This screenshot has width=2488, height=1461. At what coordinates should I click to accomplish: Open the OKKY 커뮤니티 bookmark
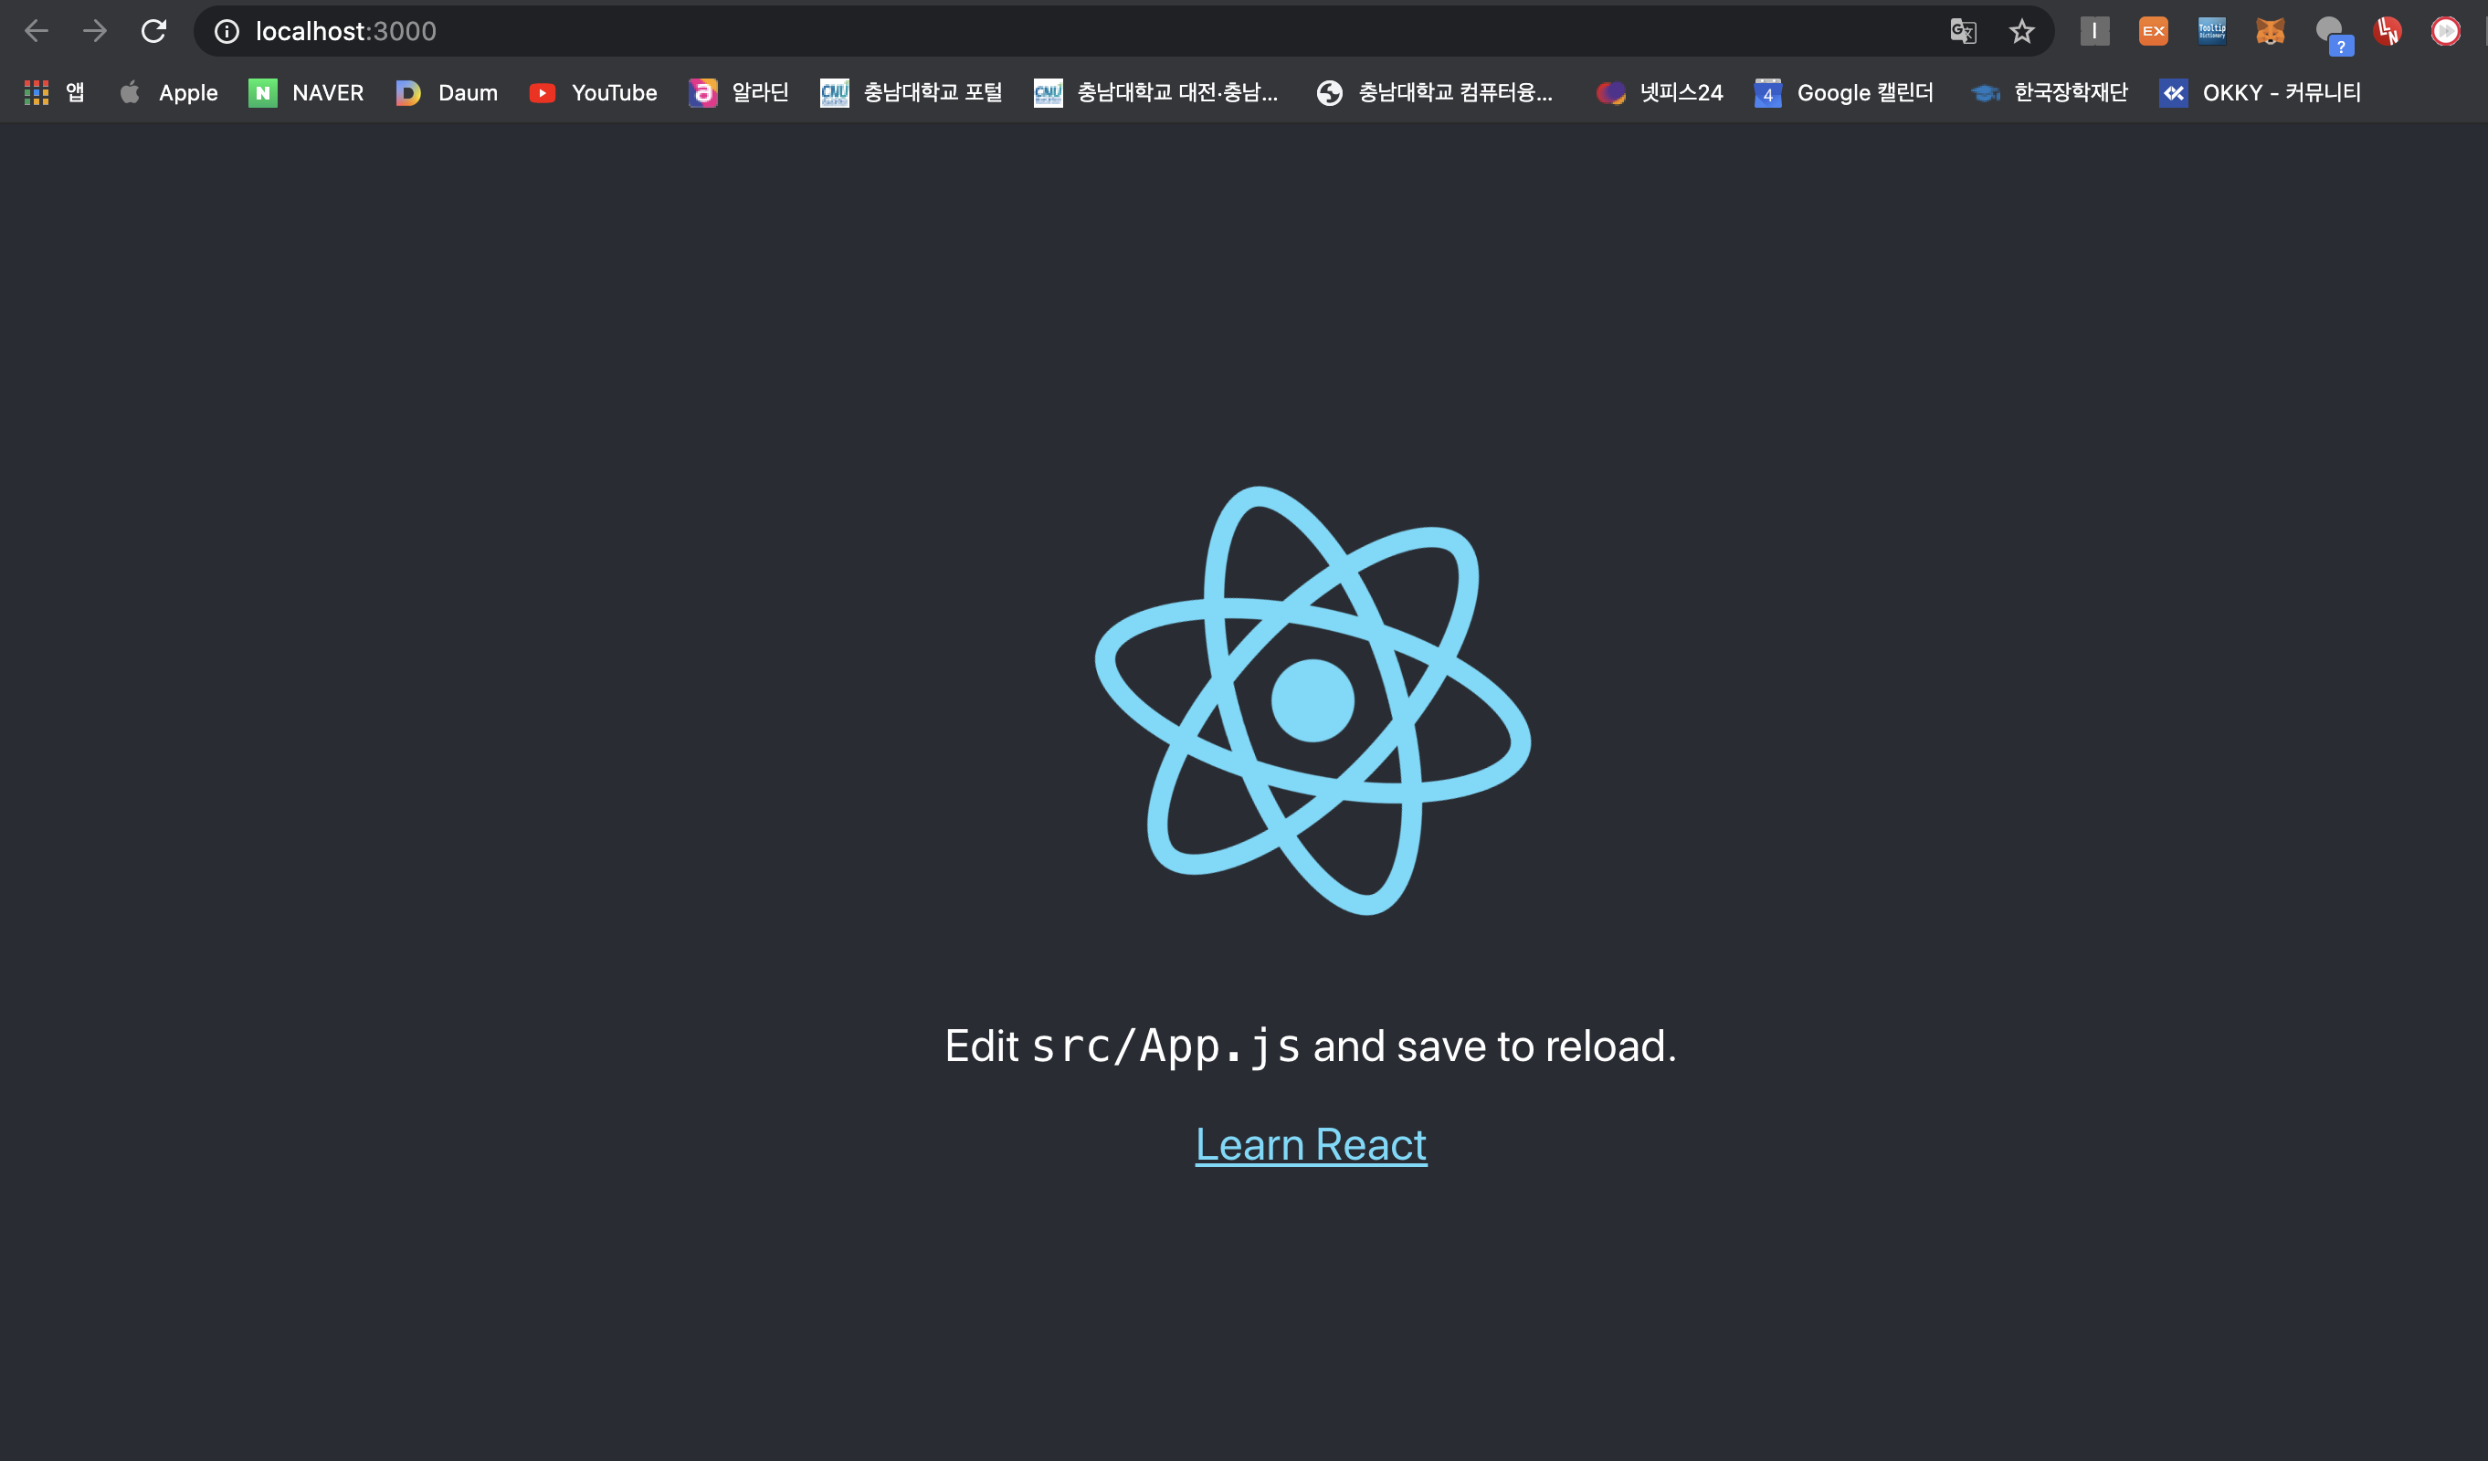tap(2260, 93)
